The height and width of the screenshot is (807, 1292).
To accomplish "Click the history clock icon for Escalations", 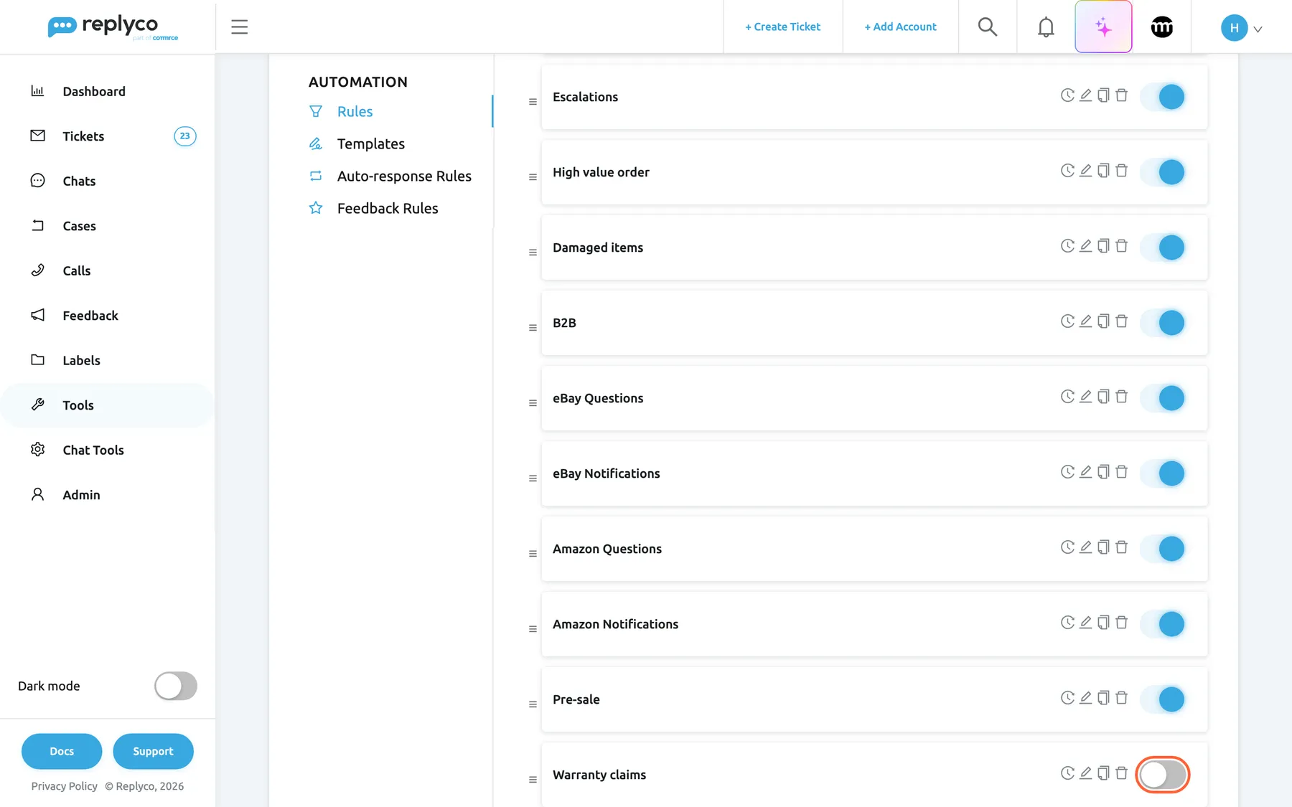I will pos(1067,95).
